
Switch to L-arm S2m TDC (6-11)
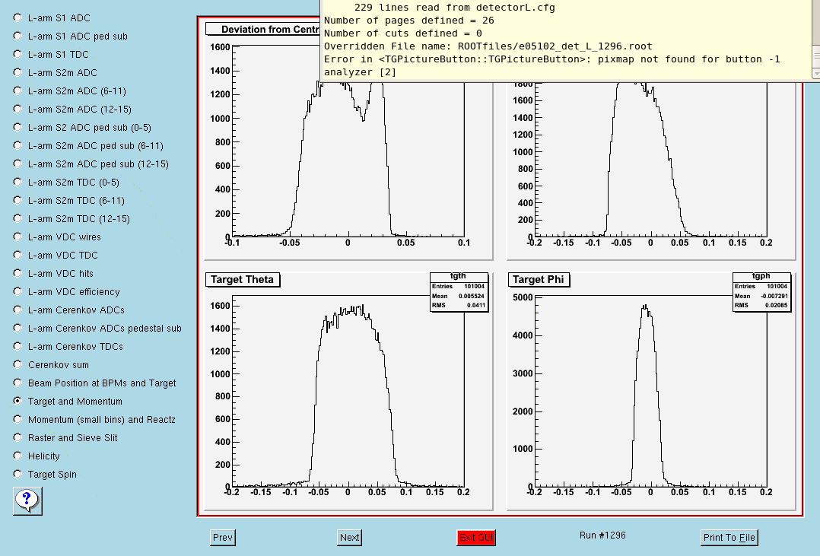pyautogui.click(x=17, y=200)
